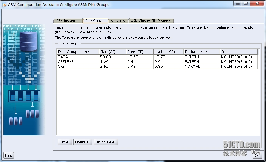
Task: Click the State column header
Action: 239,52
